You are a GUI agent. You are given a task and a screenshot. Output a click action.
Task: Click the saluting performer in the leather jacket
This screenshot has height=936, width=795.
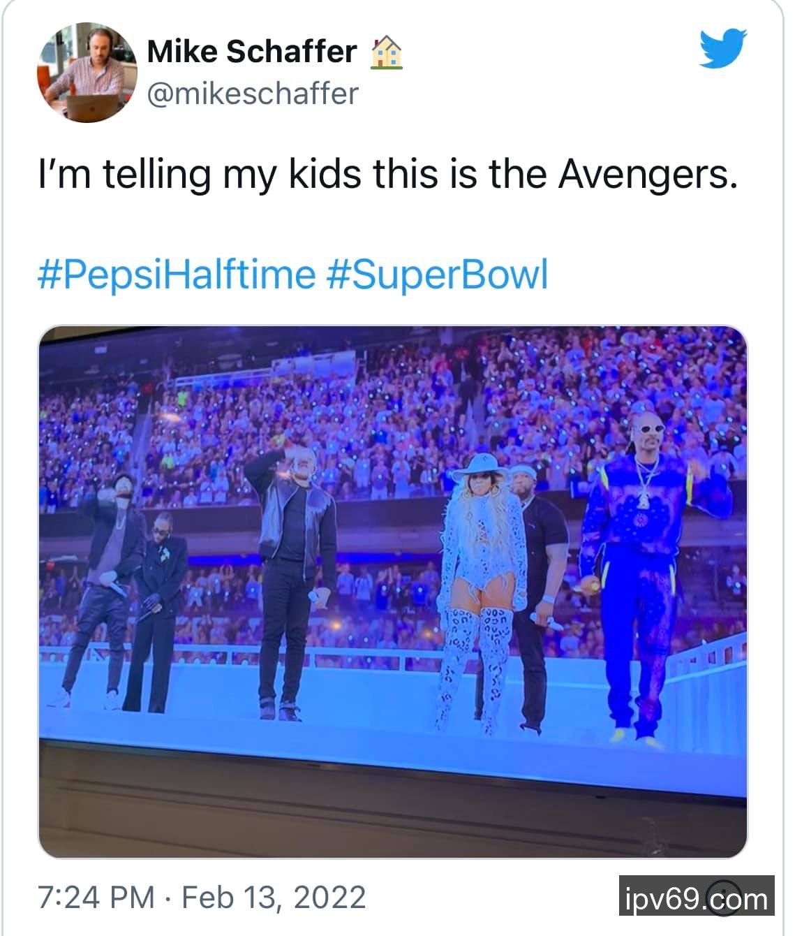[295, 559]
